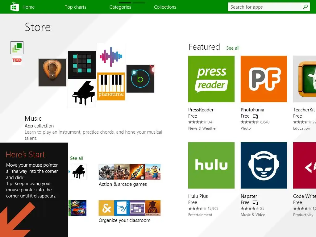The image size is (316, 237).
Task: Click the Here's Start tip heading
Action: pos(25,155)
